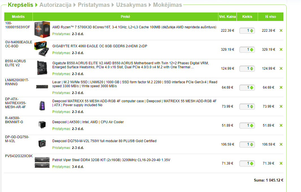Open Deepcool DQ750 power supply thumbnail
The width and height of the screenshot is (301, 192).
42,144
